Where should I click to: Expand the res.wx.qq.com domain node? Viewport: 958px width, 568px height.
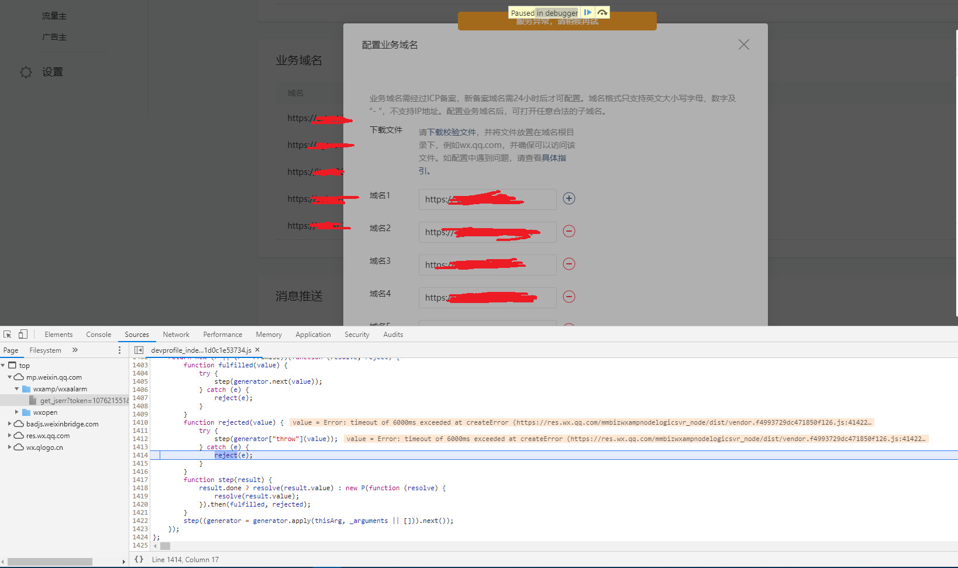[10, 435]
